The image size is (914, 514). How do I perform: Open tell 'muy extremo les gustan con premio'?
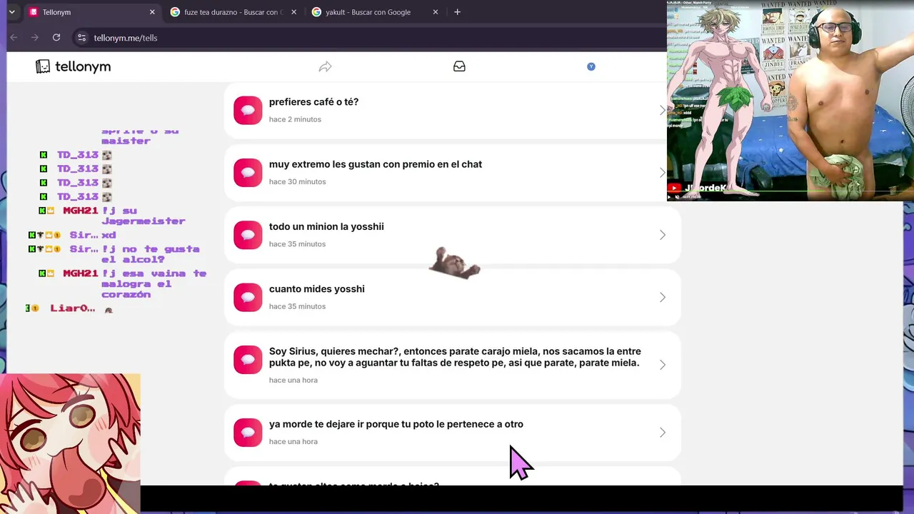[452, 173]
